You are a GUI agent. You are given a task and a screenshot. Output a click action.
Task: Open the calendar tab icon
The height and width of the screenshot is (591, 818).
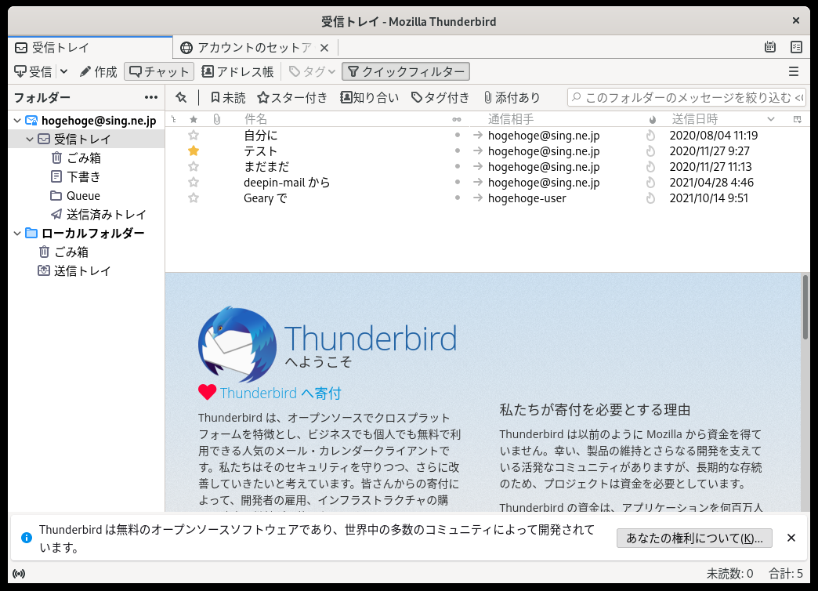click(770, 47)
